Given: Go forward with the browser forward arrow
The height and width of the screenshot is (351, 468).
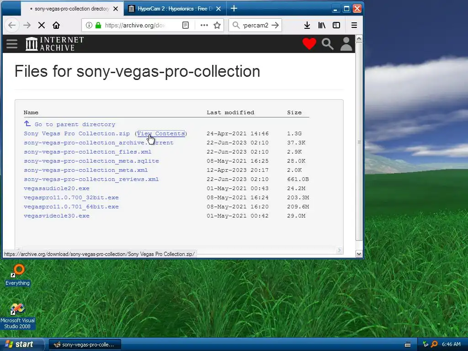Looking at the screenshot, I should click(27, 26).
